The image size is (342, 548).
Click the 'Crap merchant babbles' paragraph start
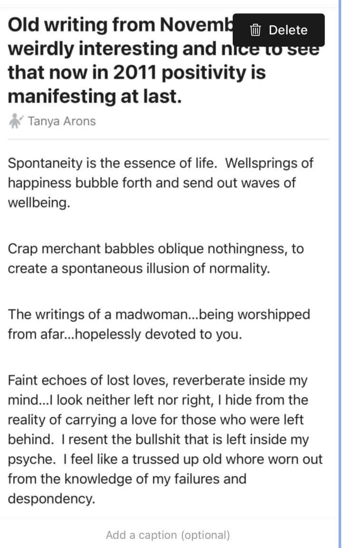coord(71,249)
